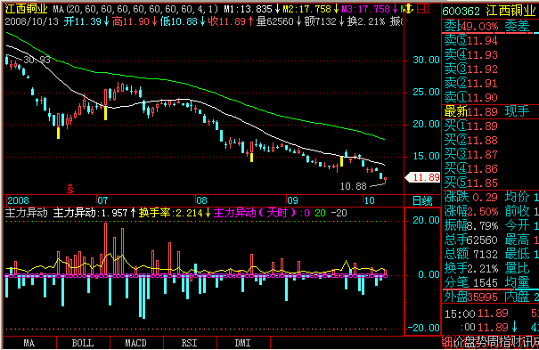
Task: Click the 总额 7132 total amount row
Action: pos(471,254)
